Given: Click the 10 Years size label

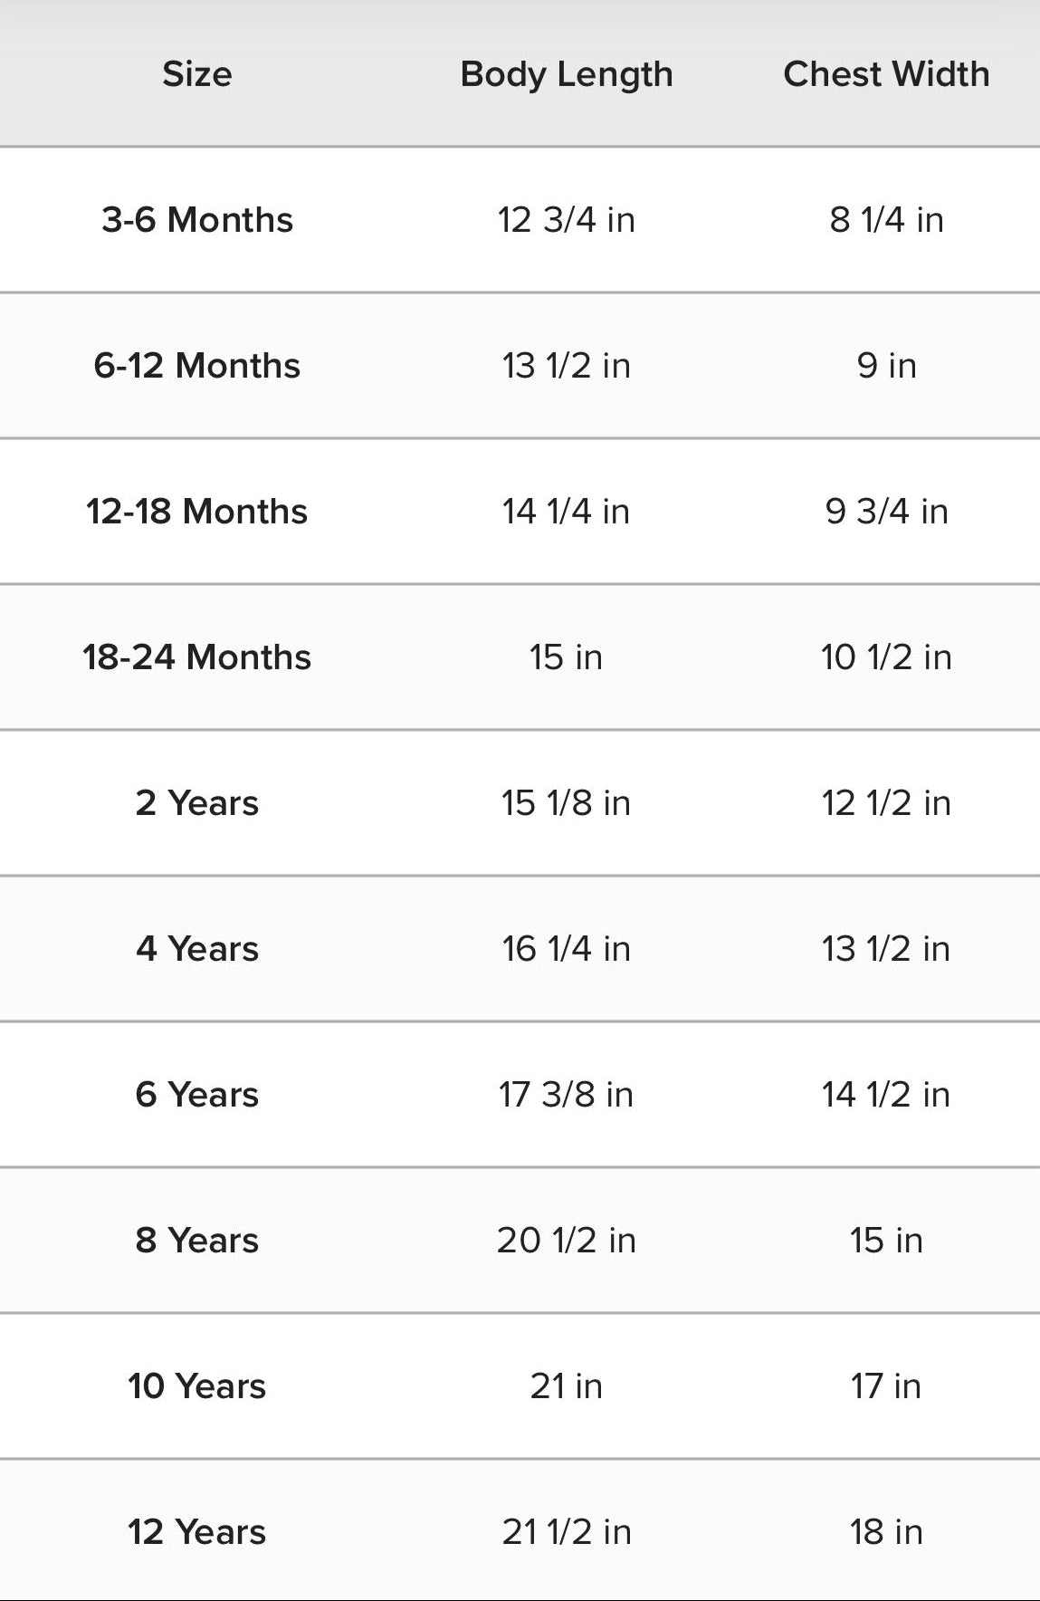Looking at the screenshot, I should (196, 1386).
